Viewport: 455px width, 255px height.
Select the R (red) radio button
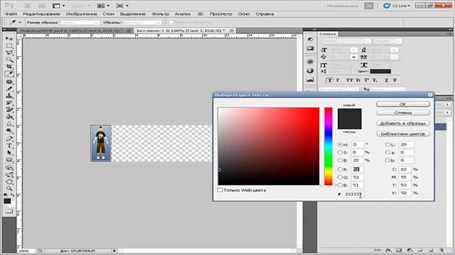coord(340,169)
